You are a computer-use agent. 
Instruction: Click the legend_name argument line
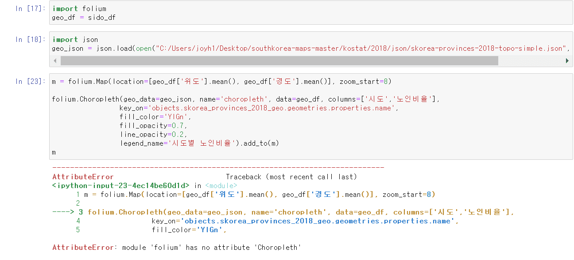point(199,143)
